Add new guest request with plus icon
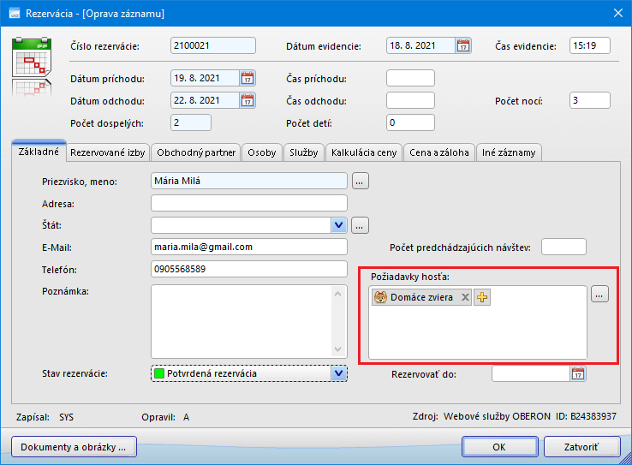 coord(482,297)
